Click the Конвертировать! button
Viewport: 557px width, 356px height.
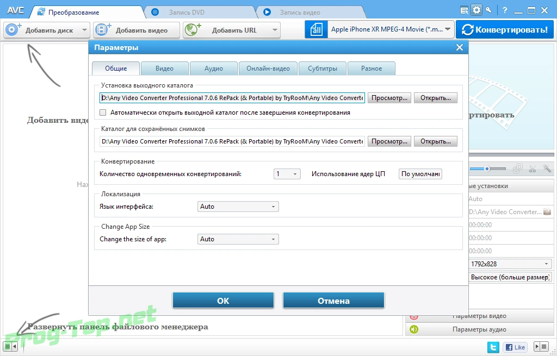pos(505,29)
